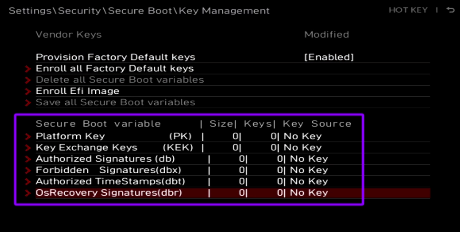Click red arrow beside Save all Secure Boot variables
The height and width of the screenshot is (232, 460).
pos(28,103)
